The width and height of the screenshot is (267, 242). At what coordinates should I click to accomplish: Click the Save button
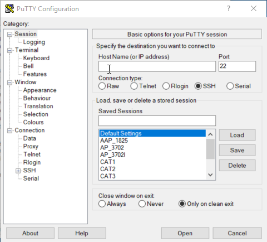(x=237, y=150)
